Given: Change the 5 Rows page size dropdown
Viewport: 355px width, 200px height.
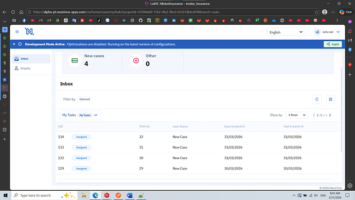Looking at the screenshot, I should [297, 115].
